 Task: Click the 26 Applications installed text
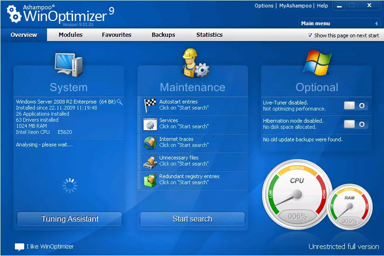pos(42,114)
